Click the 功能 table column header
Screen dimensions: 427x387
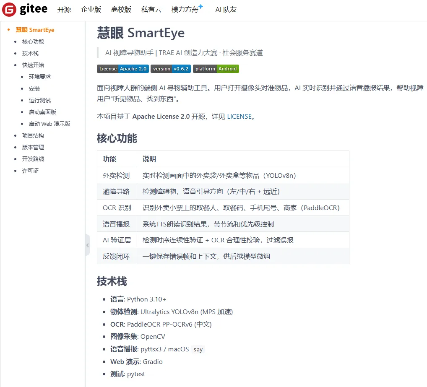tap(117, 159)
